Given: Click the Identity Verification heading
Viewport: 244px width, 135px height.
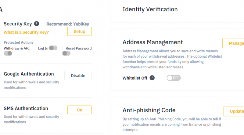Looking at the screenshot, I should point(150,9).
